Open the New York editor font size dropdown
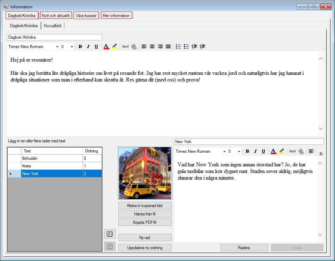335x261 pixels. pos(239,151)
